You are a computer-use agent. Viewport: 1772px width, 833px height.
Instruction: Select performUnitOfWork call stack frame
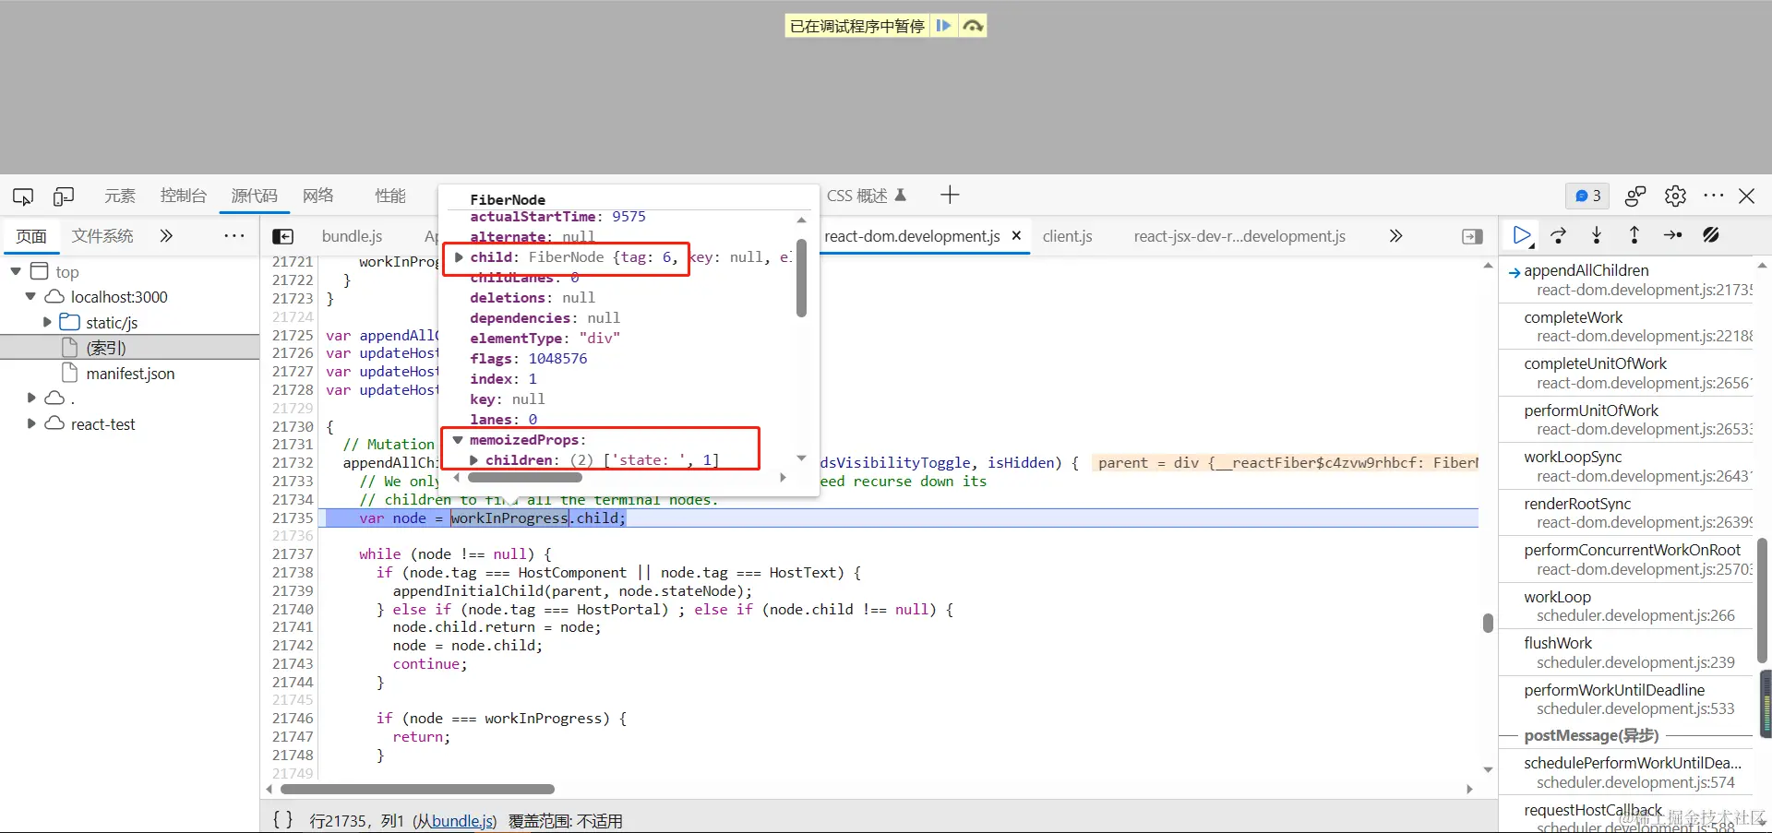pos(1626,420)
